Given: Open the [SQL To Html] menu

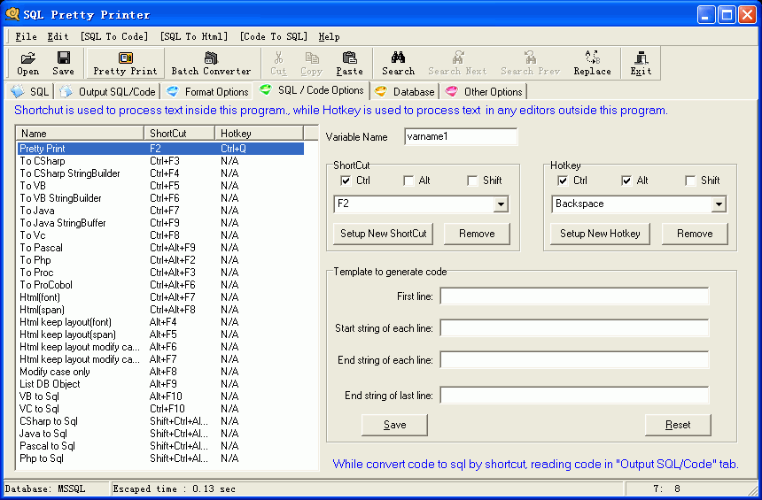Looking at the screenshot, I should pyautogui.click(x=194, y=36).
